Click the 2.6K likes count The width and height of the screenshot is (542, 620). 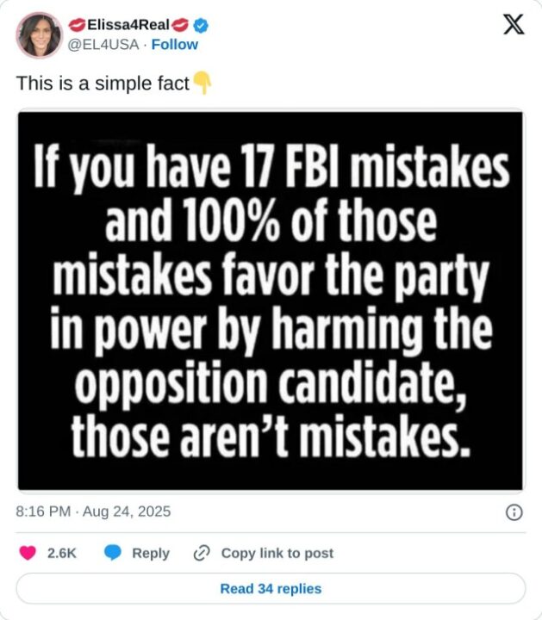pos(62,554)
